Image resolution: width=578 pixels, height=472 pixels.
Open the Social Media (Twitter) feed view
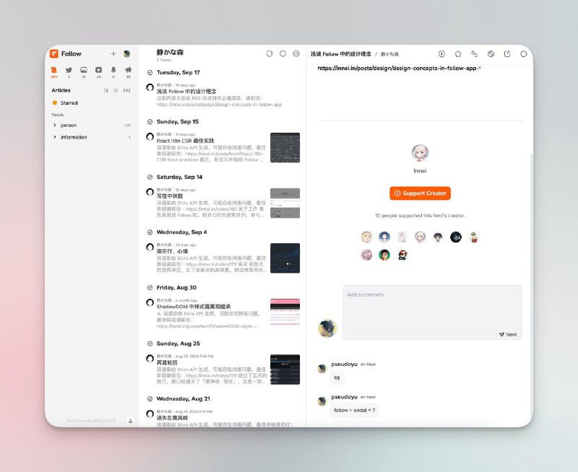[69, 70]
